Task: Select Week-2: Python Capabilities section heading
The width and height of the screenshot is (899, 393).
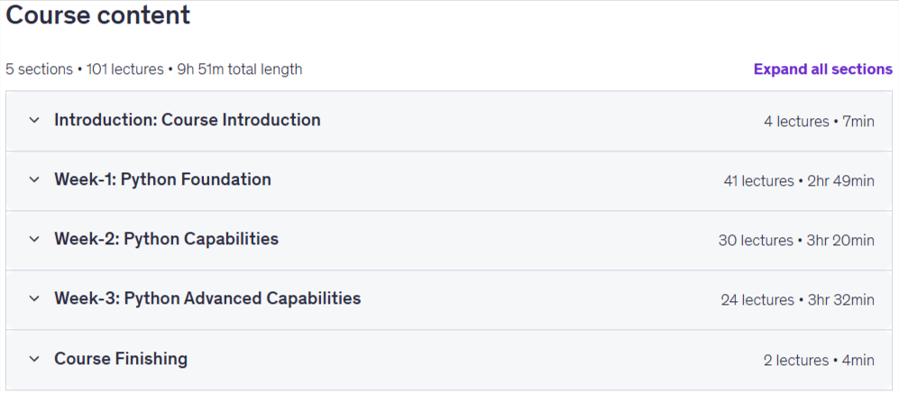Action: pos(166,239)
